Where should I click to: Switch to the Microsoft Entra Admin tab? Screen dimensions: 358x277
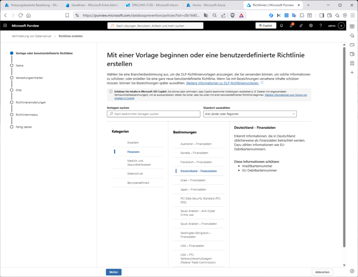(91, 5)
